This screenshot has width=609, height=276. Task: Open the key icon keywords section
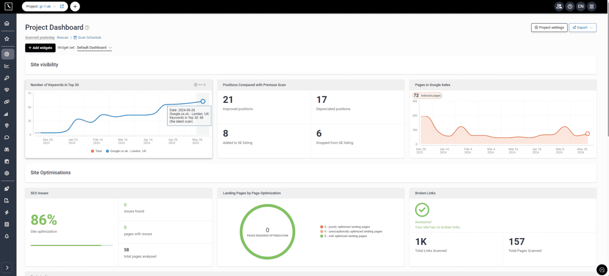[7, 78]
